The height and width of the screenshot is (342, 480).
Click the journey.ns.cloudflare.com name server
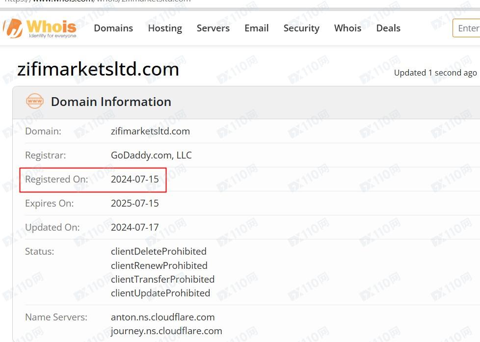pyautogui.click(x=166, y=331)
